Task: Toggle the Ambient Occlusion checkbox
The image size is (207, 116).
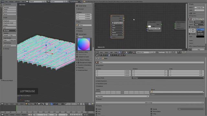Action: tap(77, 57)
